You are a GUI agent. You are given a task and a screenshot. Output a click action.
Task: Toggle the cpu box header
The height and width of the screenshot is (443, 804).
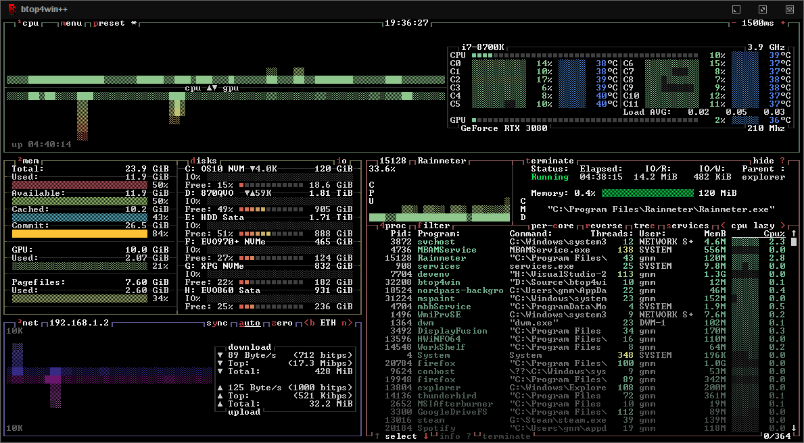click(x=28, y=23)
